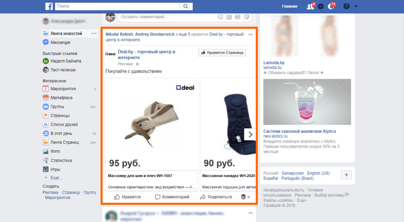Comment on the Deal.by ad post

click(x=172, y=197)
